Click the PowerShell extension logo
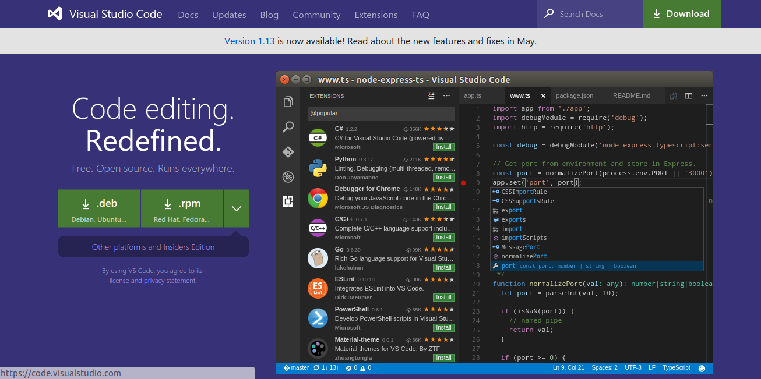The image size is (761, 379). [x=318, y=318]
